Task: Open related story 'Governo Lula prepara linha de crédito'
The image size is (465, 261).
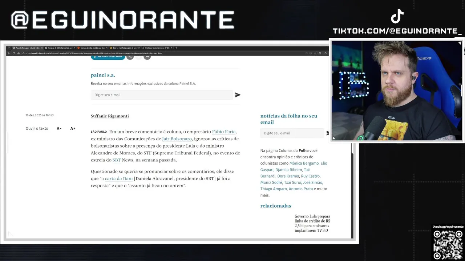Action: [312, 223]
